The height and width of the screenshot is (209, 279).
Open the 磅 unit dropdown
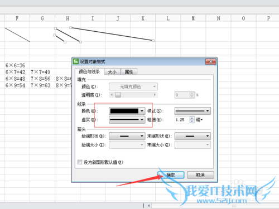point(199,120)
